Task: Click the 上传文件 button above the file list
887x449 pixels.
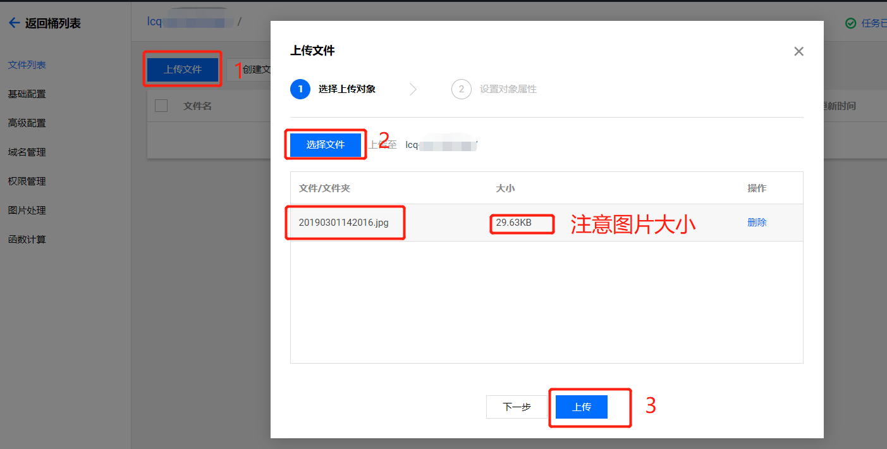Action: coord(182,68)
